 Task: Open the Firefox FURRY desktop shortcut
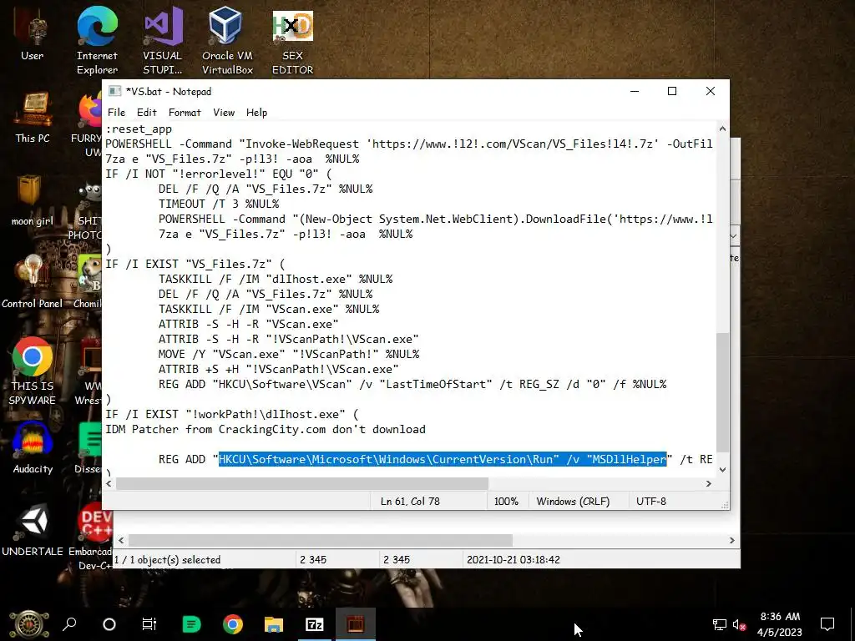(x=87, y=125)
